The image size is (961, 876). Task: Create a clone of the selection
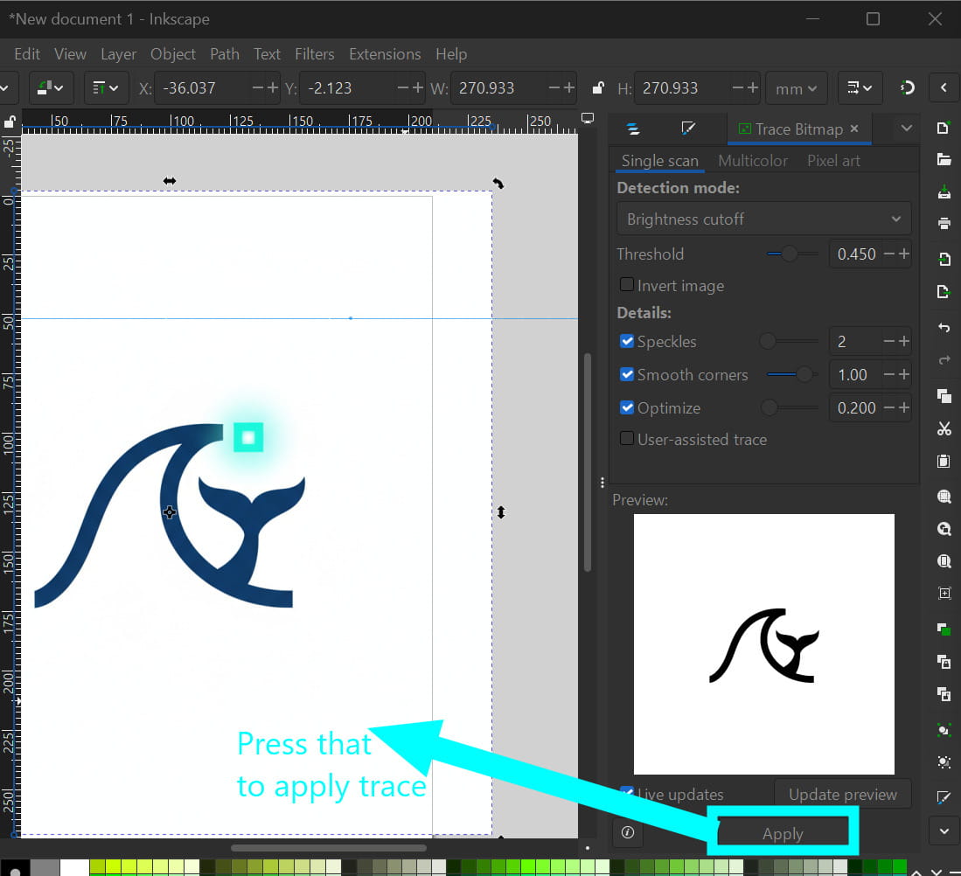pyautogui.click(x=944, y=662)
